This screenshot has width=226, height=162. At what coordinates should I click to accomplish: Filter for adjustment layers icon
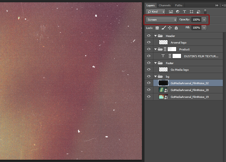click(x=178, y=11)
